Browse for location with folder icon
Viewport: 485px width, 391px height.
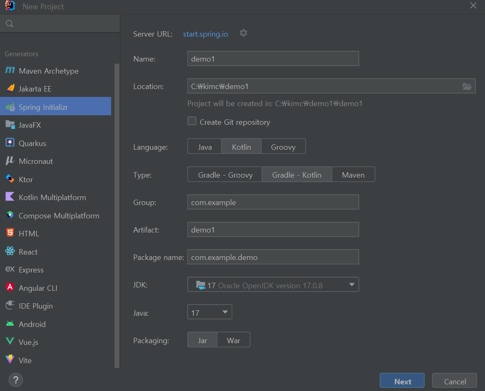(467, 86)
